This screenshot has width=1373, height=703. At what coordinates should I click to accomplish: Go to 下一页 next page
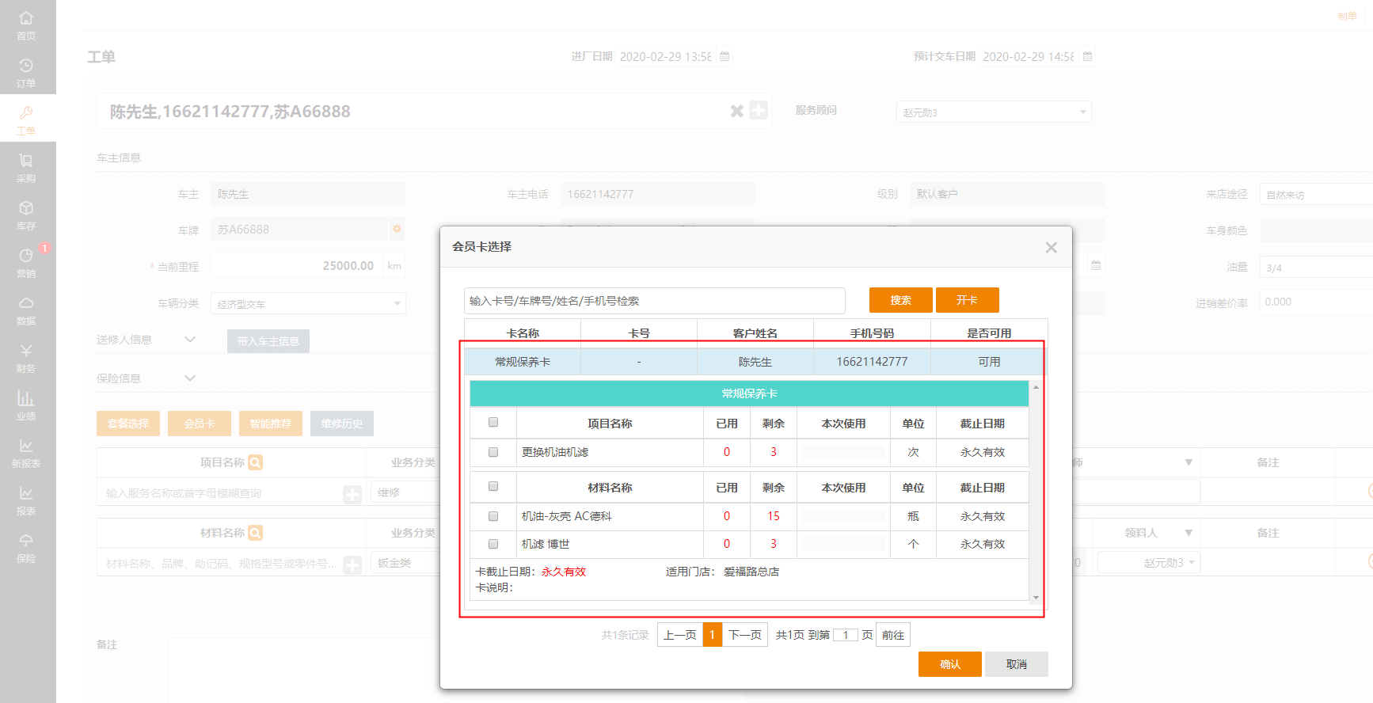pyautogui.click(x=745, y=635)
